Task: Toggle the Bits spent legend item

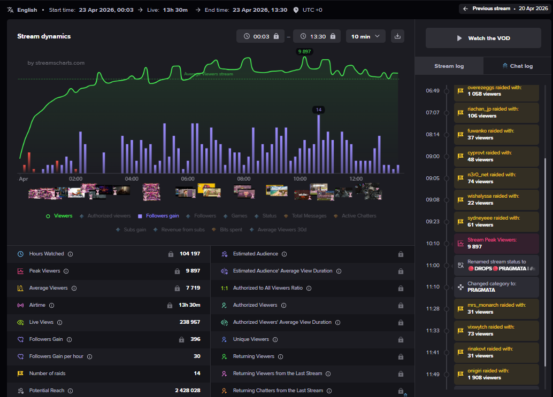Action: 227,230
